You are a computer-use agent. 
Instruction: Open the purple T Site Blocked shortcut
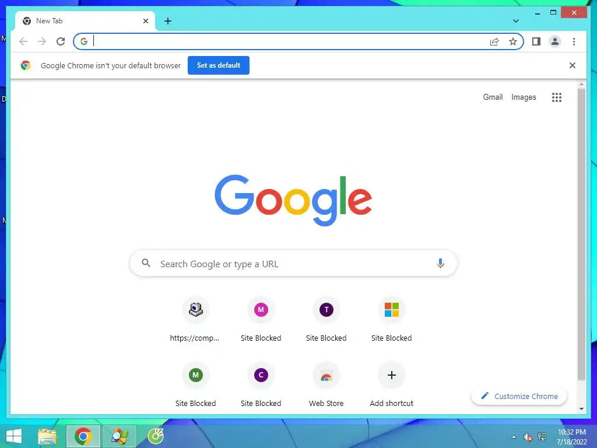coord(326,319)
